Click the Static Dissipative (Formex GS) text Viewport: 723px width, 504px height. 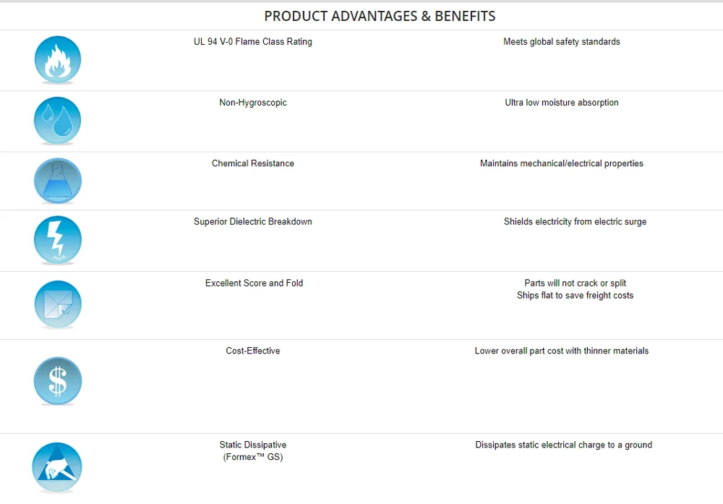tap(253, 450)
